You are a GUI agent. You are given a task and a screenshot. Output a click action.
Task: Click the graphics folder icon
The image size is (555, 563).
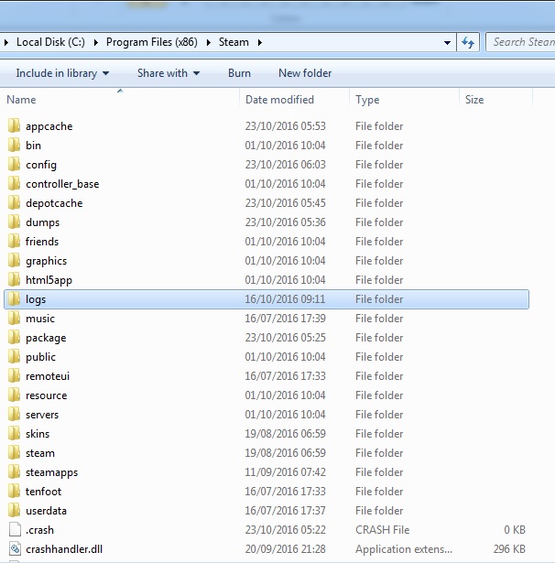pyautogui.click(x=14, y=260)
